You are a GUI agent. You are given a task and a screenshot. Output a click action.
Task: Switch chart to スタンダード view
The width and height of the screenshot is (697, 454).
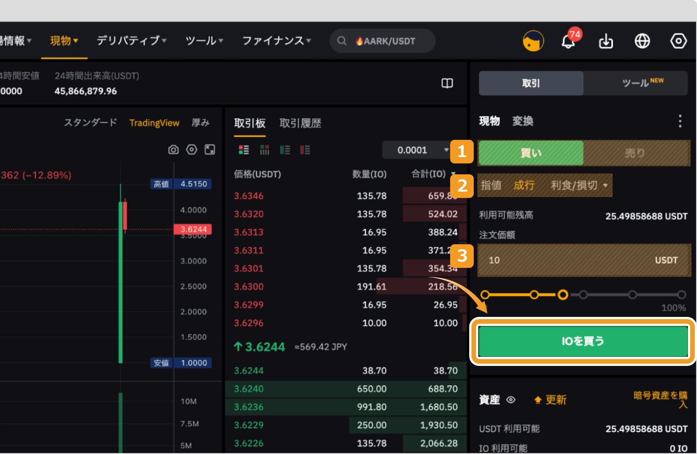point(90,123)
